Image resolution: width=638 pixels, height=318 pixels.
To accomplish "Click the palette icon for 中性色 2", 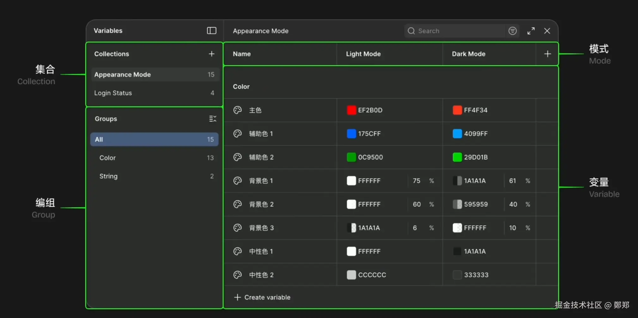I will point(237,275).
